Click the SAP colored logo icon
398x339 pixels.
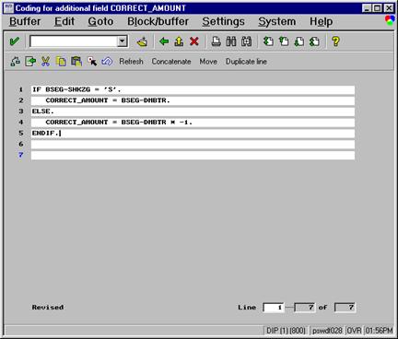[x=390, y=20]
